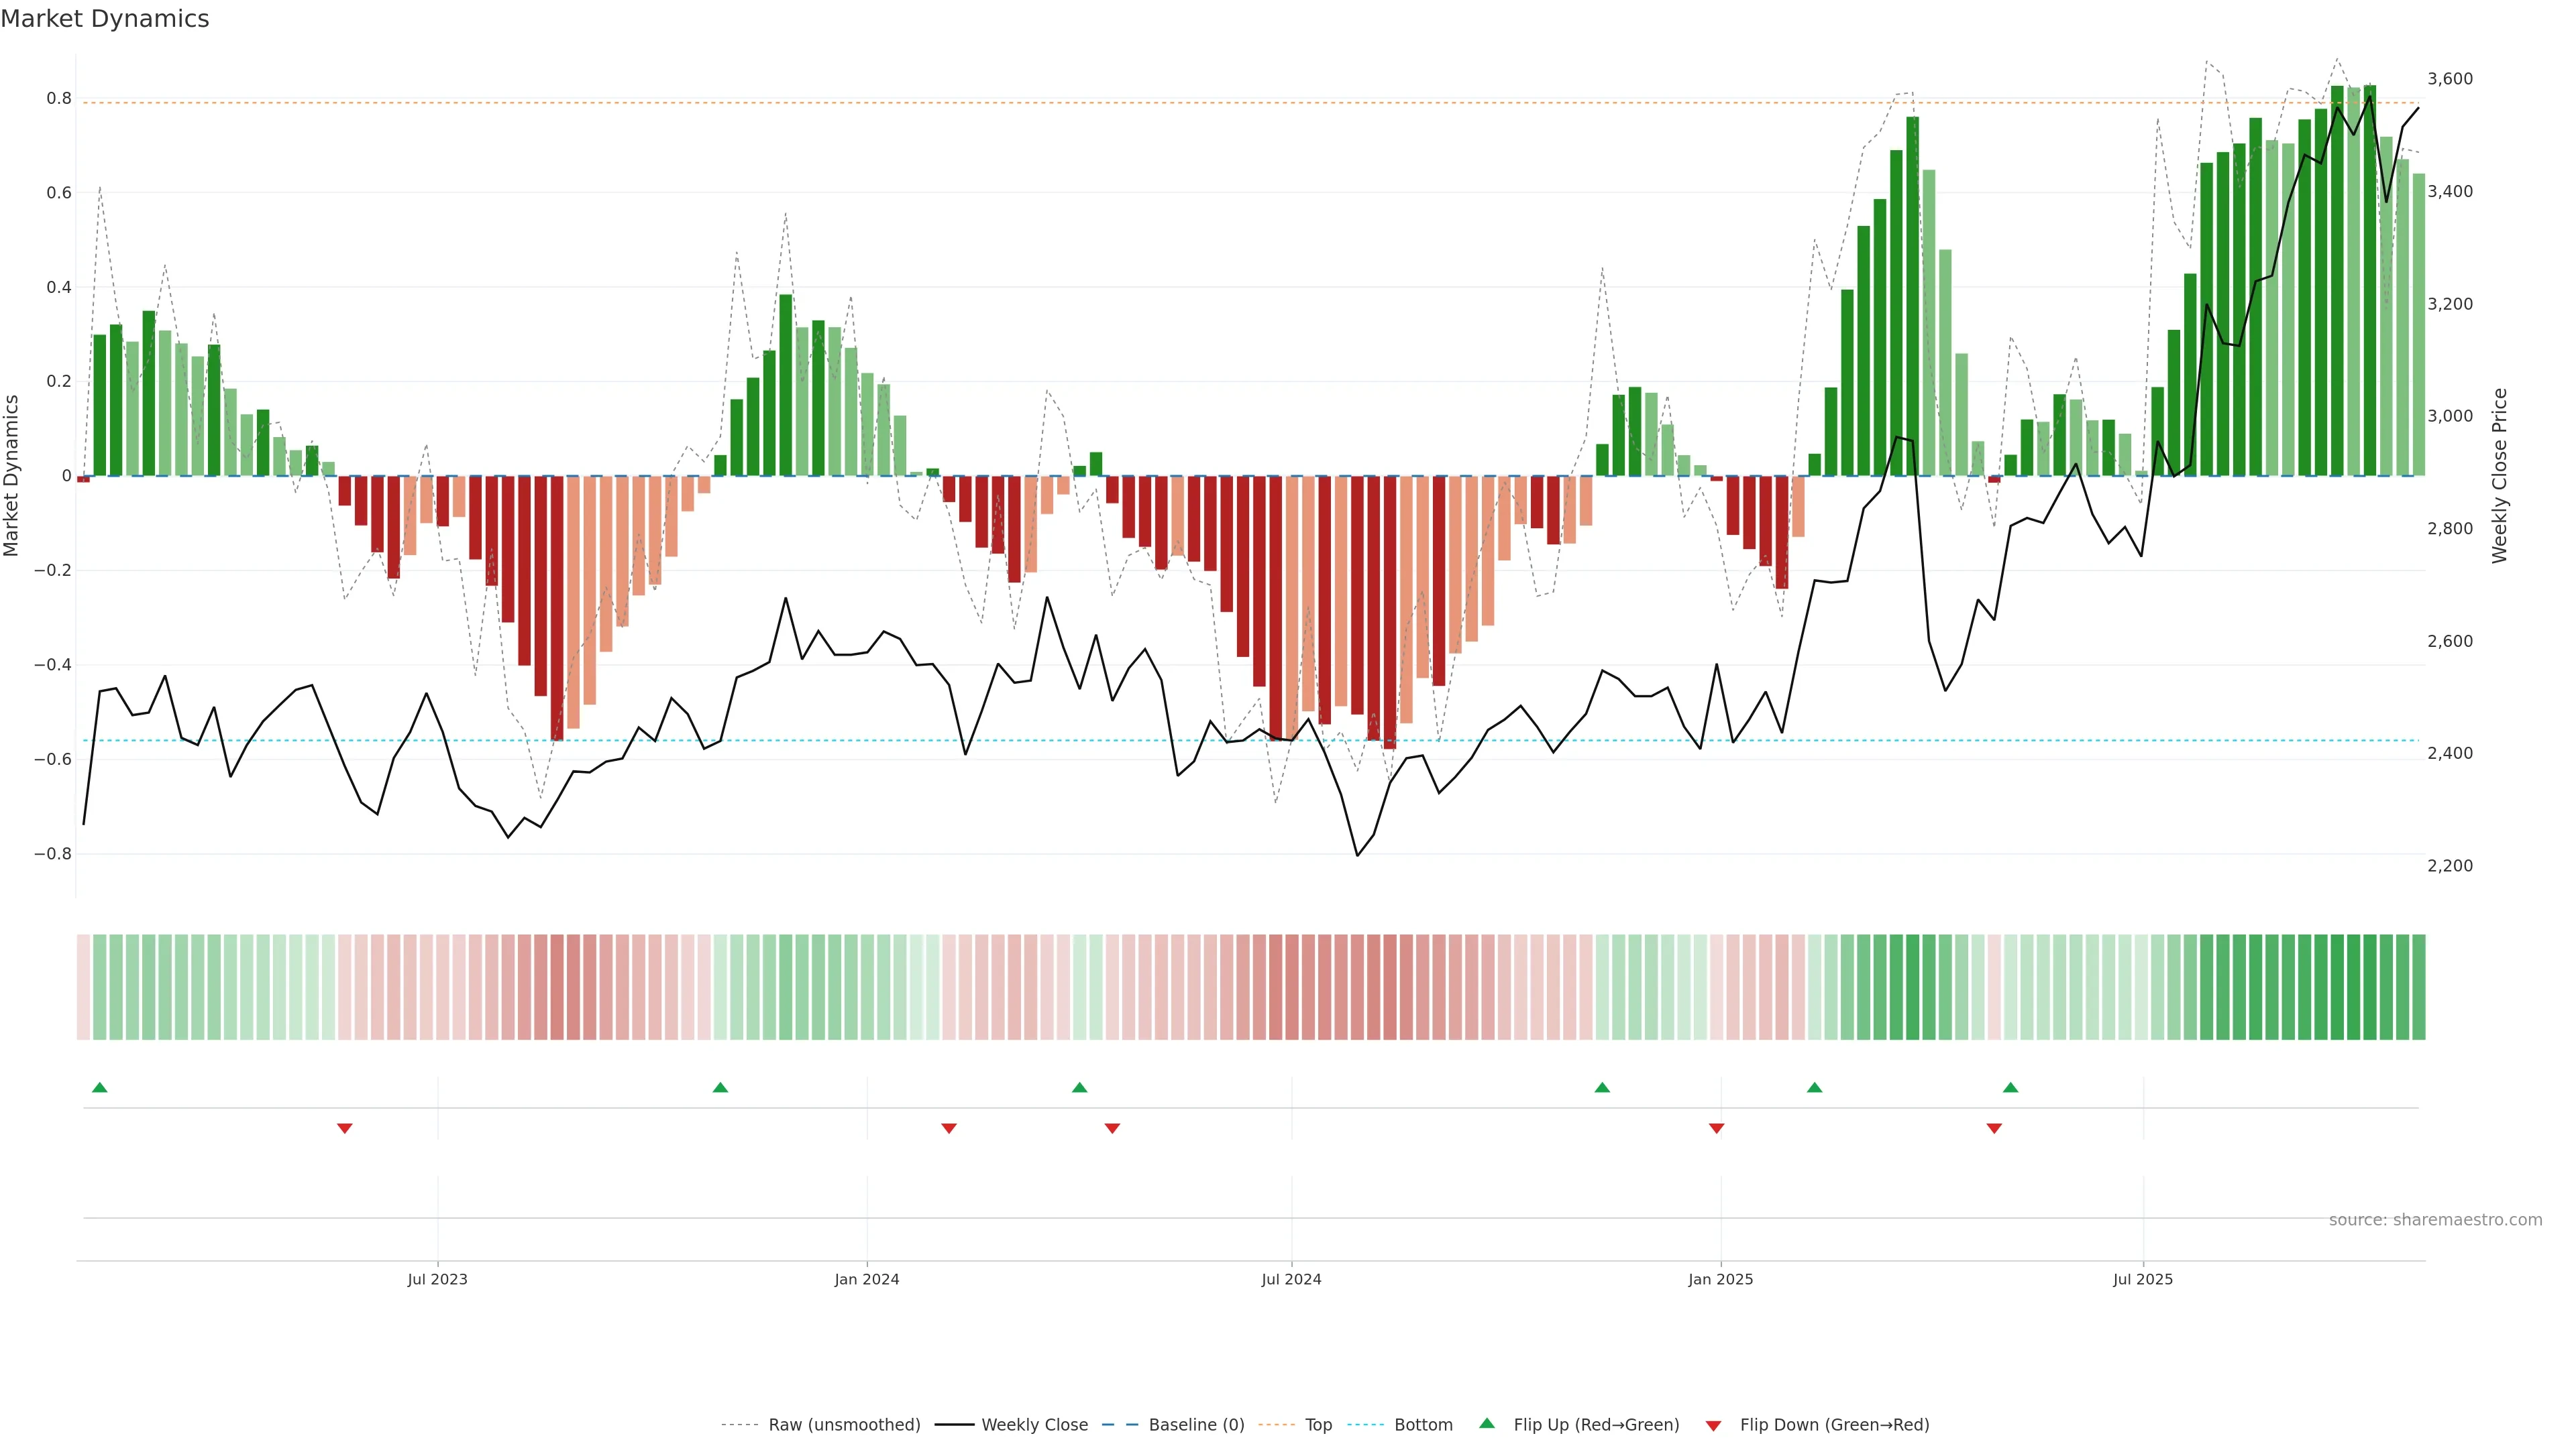This screenshot has height=1448, width=2576.
Task: Click the Jul 2024 x-axis label
Action: 1291,1279
